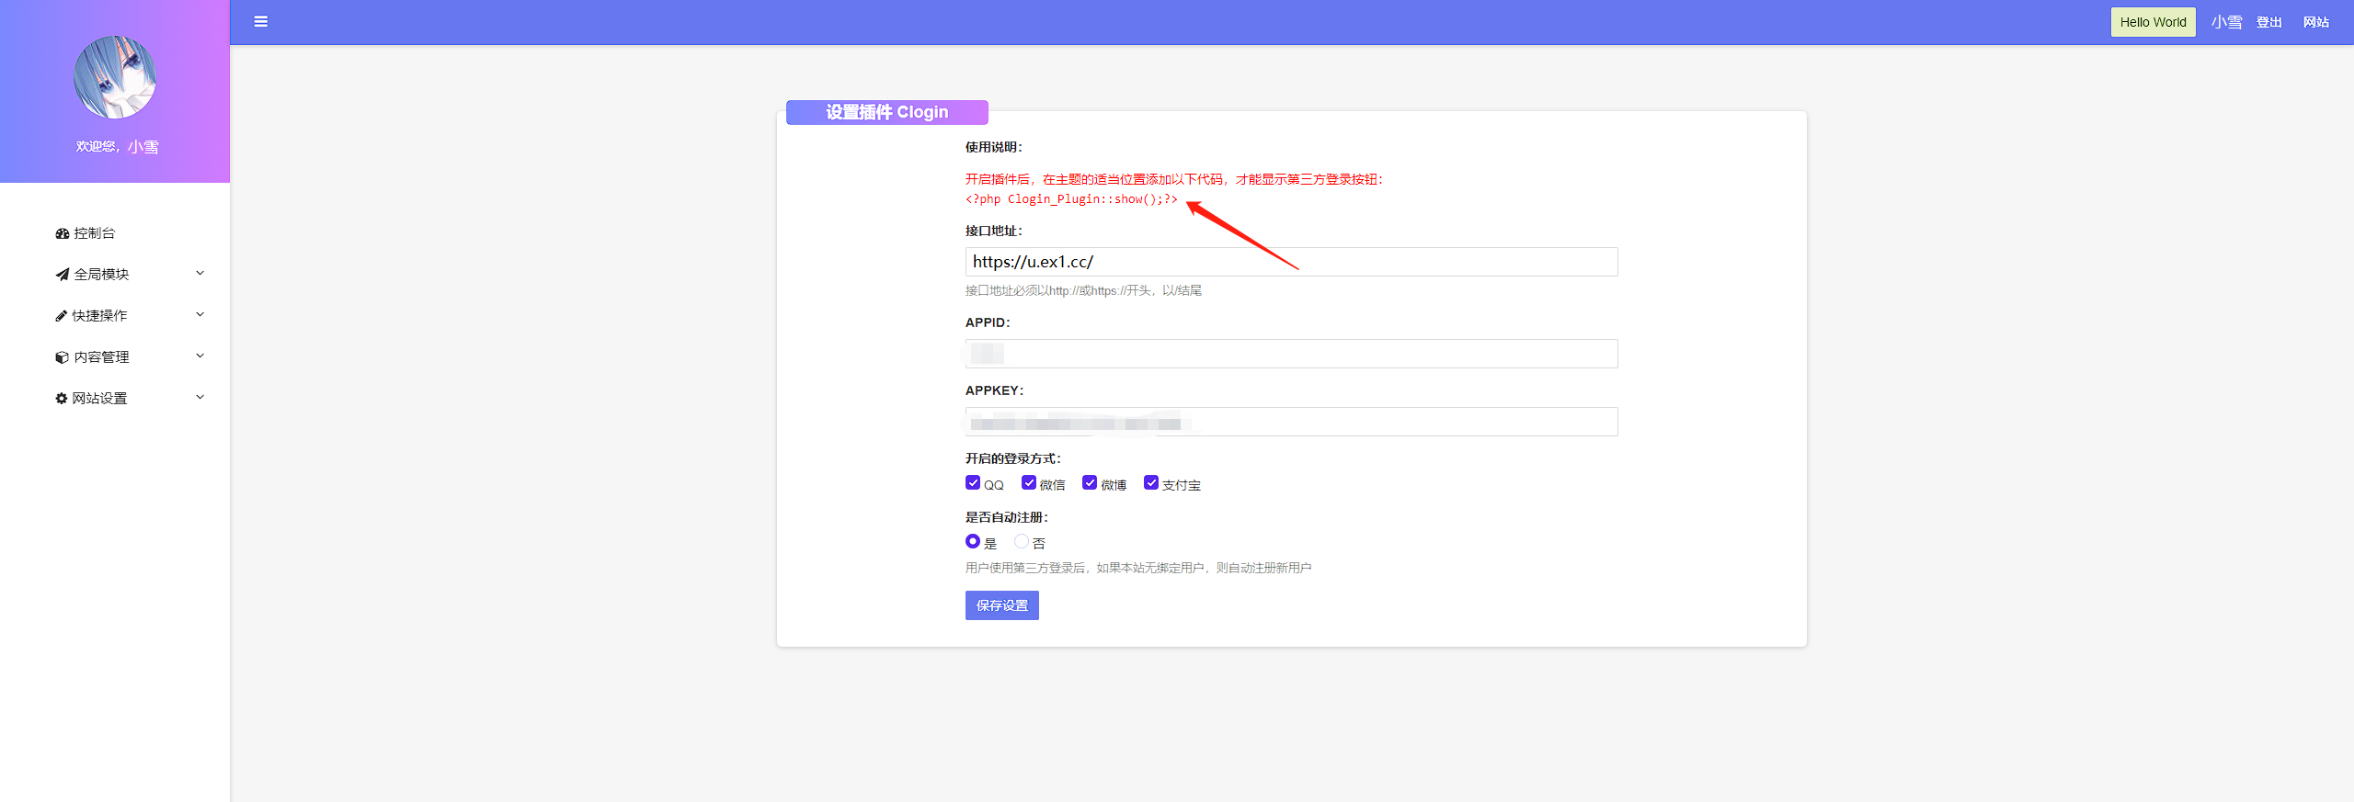Open the 控制台 dashboard icon

pos(62,233)
